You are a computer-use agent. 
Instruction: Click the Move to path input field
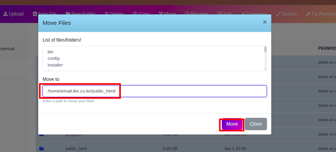[155, 91]
